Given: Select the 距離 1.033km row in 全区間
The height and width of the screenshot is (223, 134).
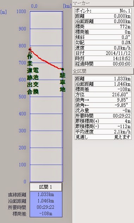Looking at the screenshot, I should tap(103, 79).
